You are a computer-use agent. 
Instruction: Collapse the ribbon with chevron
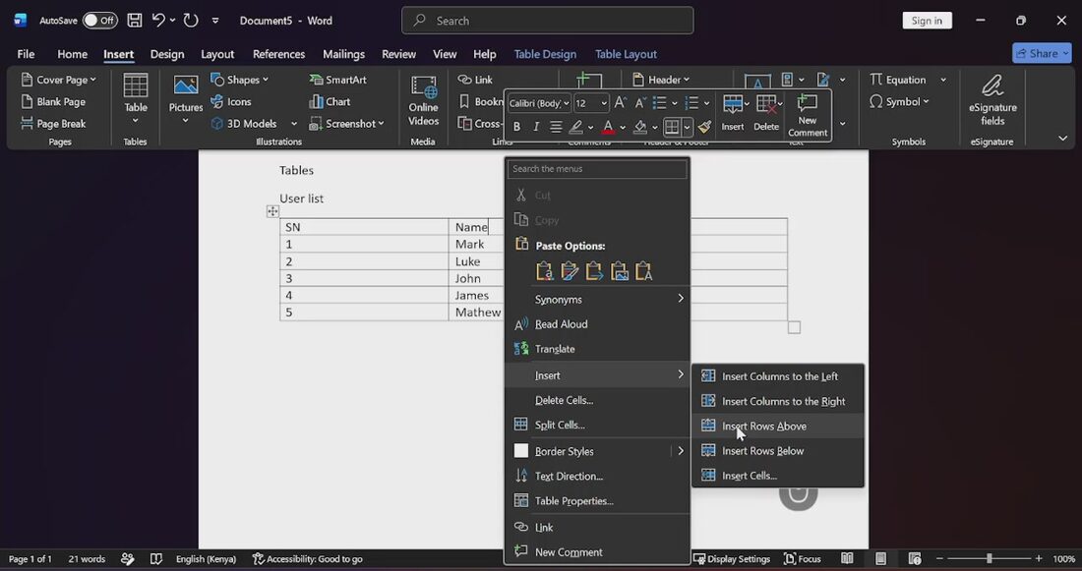click(1062, 138)
